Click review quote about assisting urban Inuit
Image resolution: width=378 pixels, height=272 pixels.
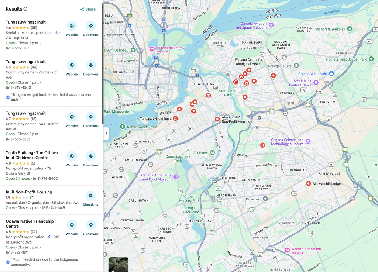[x=51, y=97]
